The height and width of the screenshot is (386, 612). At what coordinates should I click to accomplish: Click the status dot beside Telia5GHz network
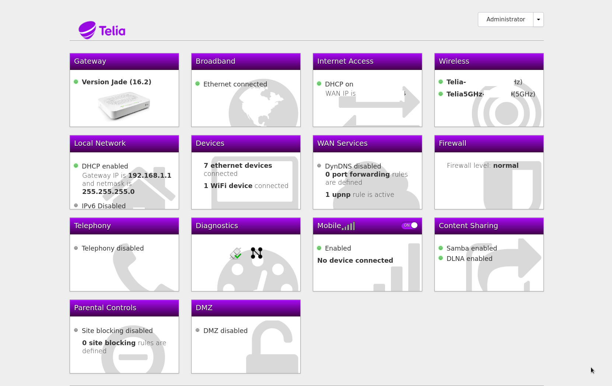tap(441, 94)
